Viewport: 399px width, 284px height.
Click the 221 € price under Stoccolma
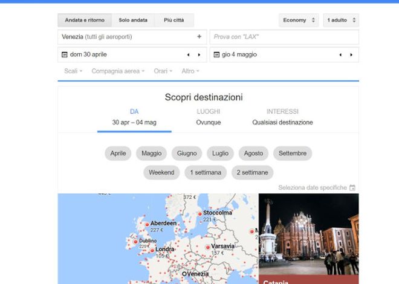tap(210, 219)
